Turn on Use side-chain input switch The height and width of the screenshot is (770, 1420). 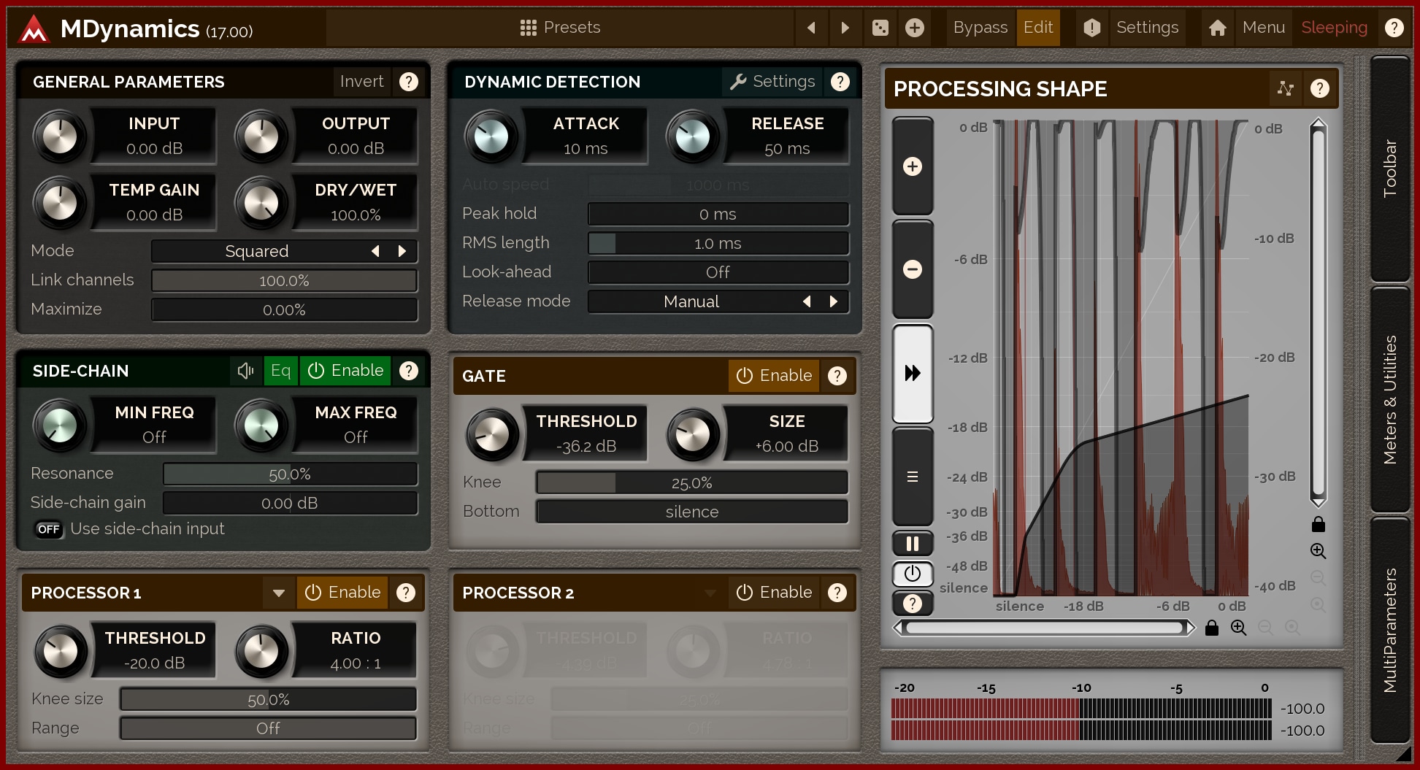[x=49, y=529]
